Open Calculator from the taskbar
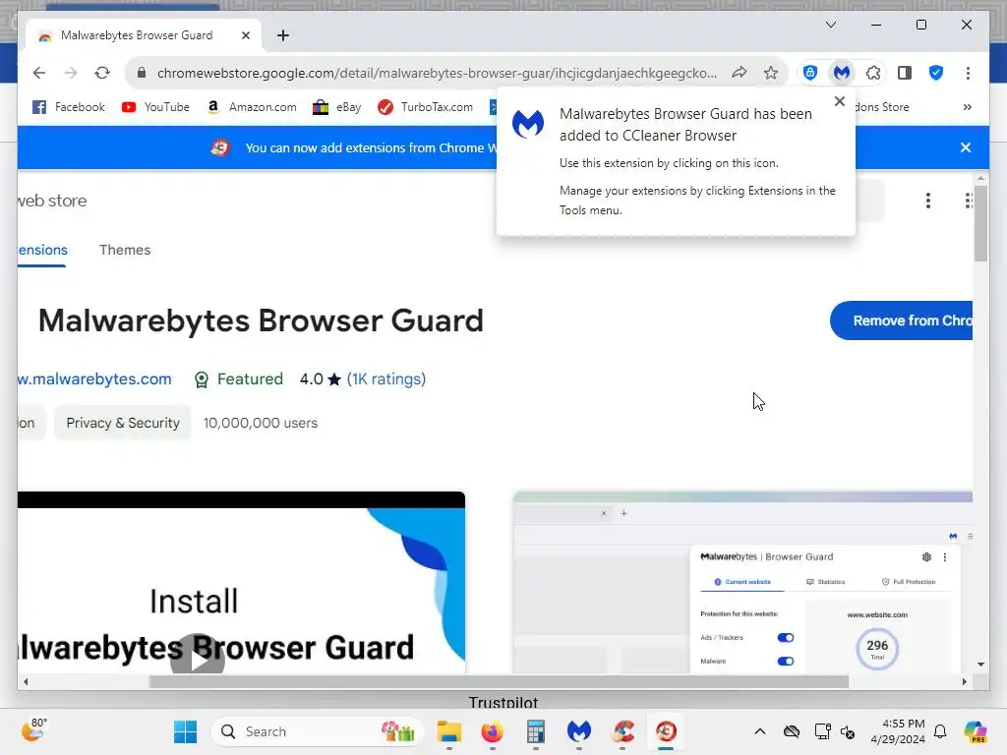This screenshot has height=755, width=1007. coord(536,731)
